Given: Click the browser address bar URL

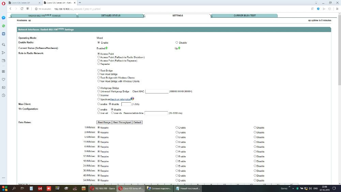Looking at the screenshot, I should (77, 9).
